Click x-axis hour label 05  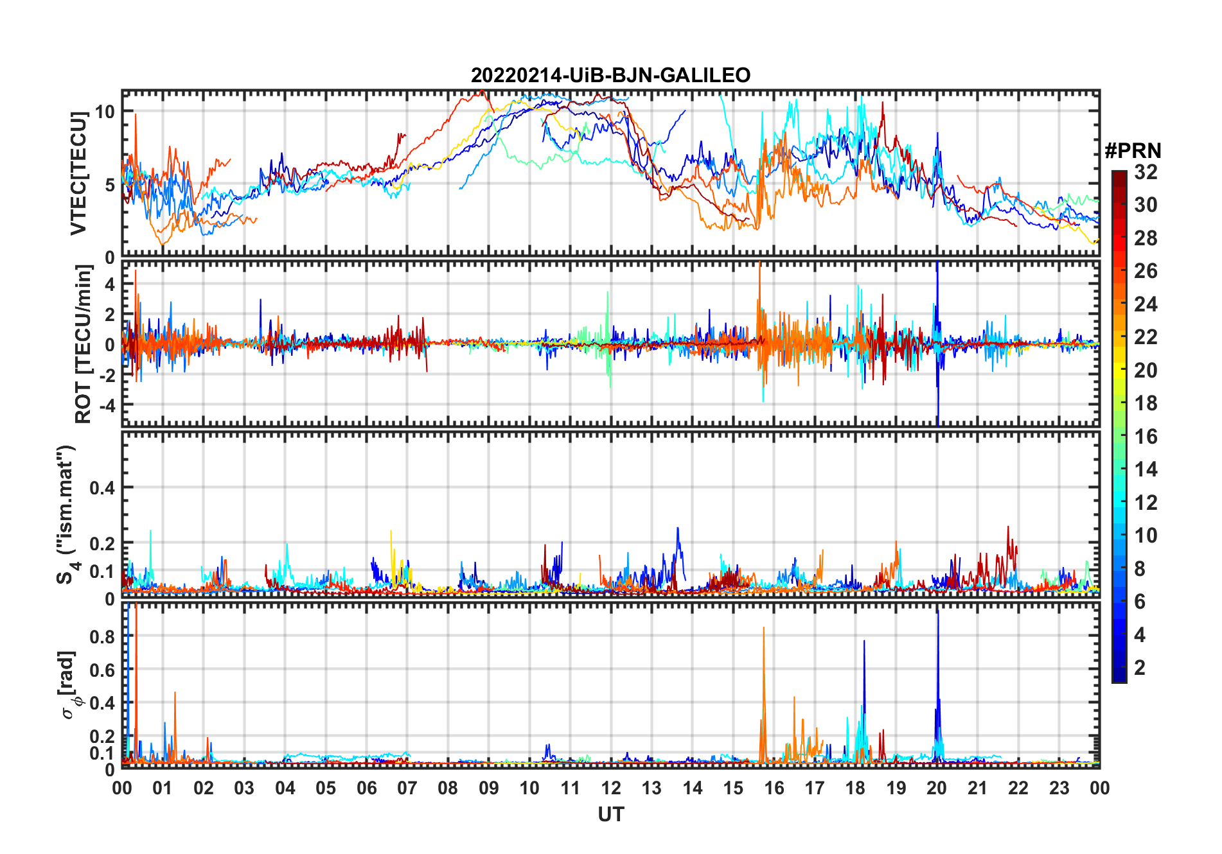tap(326, 788)
